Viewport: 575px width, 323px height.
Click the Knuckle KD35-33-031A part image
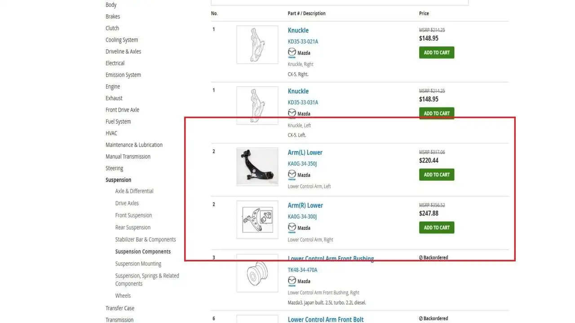(x=257, y=105)
